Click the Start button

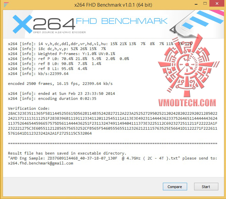tap(206, 187)
